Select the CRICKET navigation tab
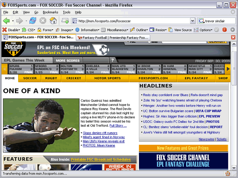This screenshot has height=178, width=238. [74, 78]
